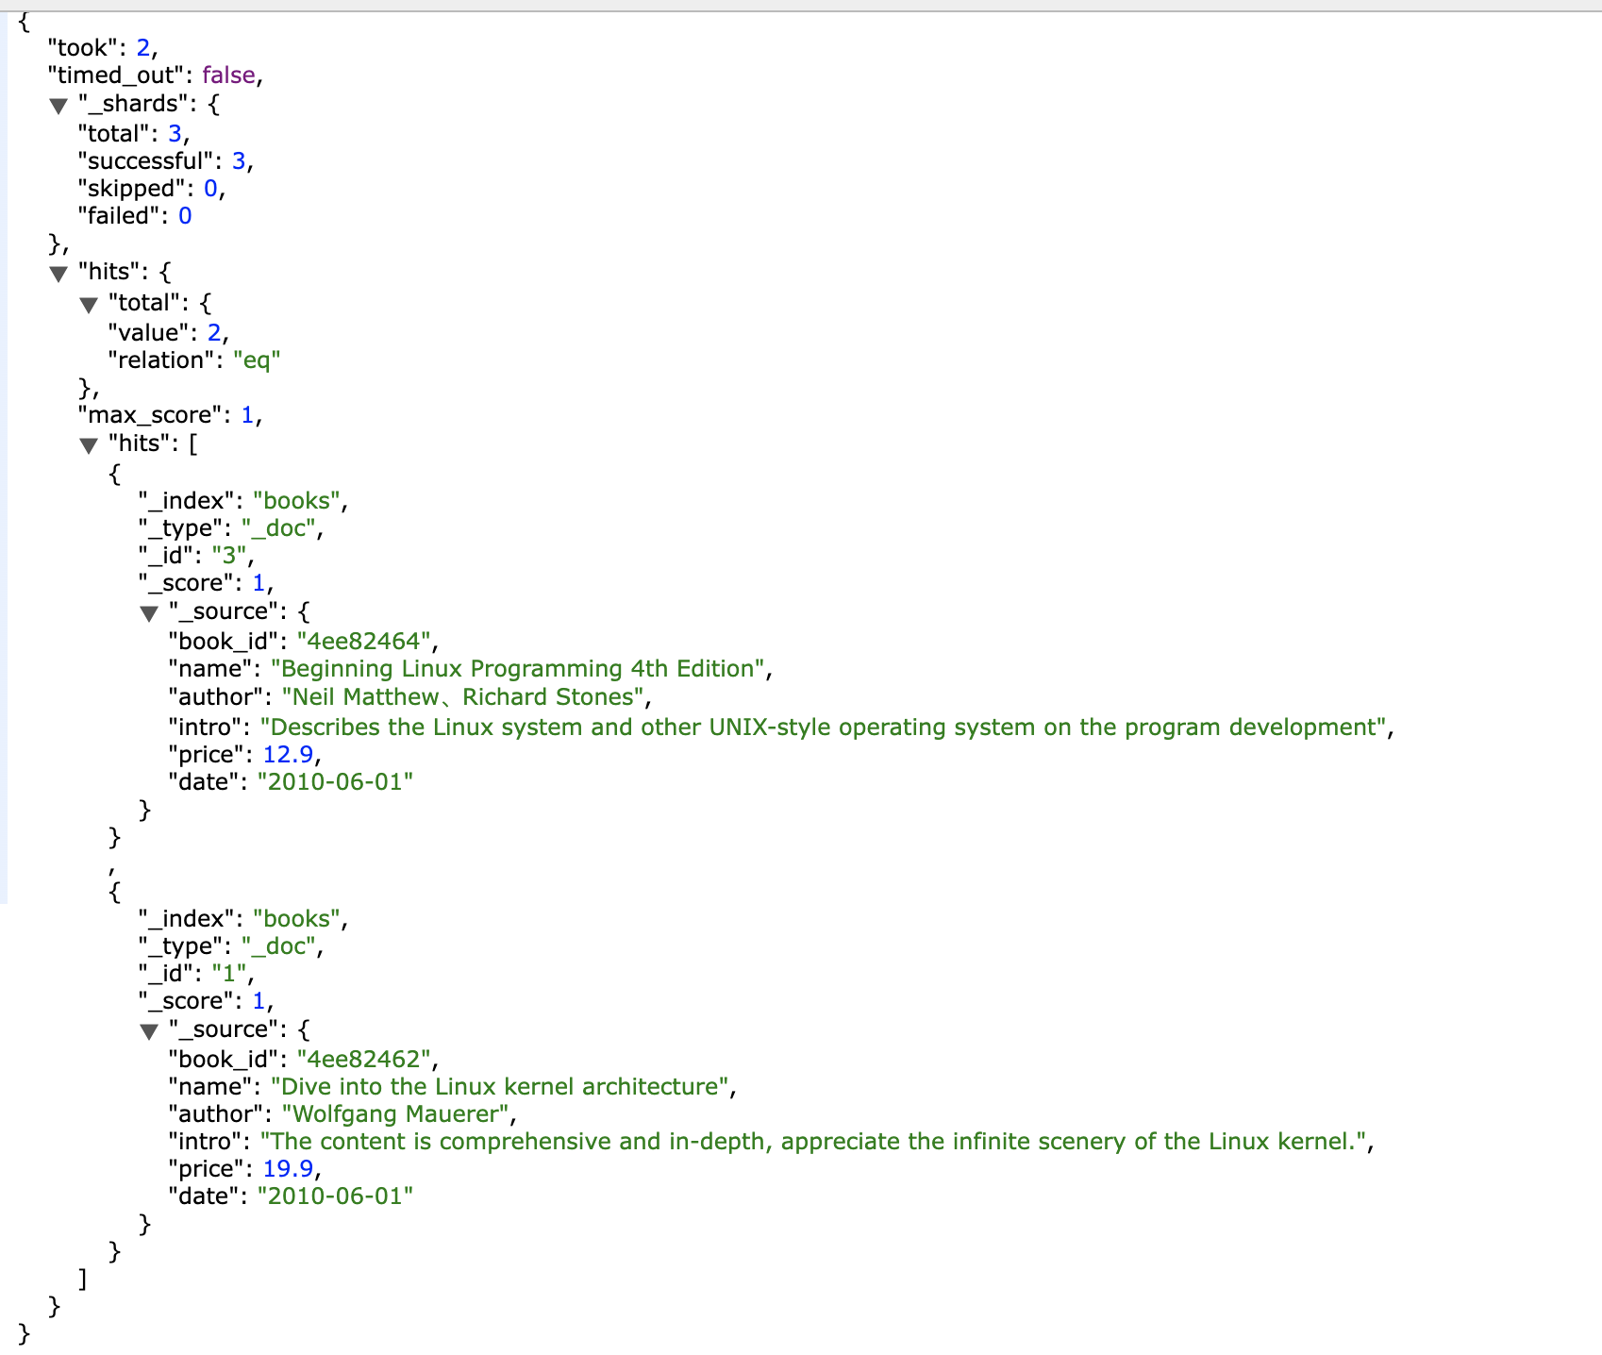Click the intro starting "Describes the Linux system"
Image resolution: width=1602 pixels, height=1355 pixels.
coord(824,728)
